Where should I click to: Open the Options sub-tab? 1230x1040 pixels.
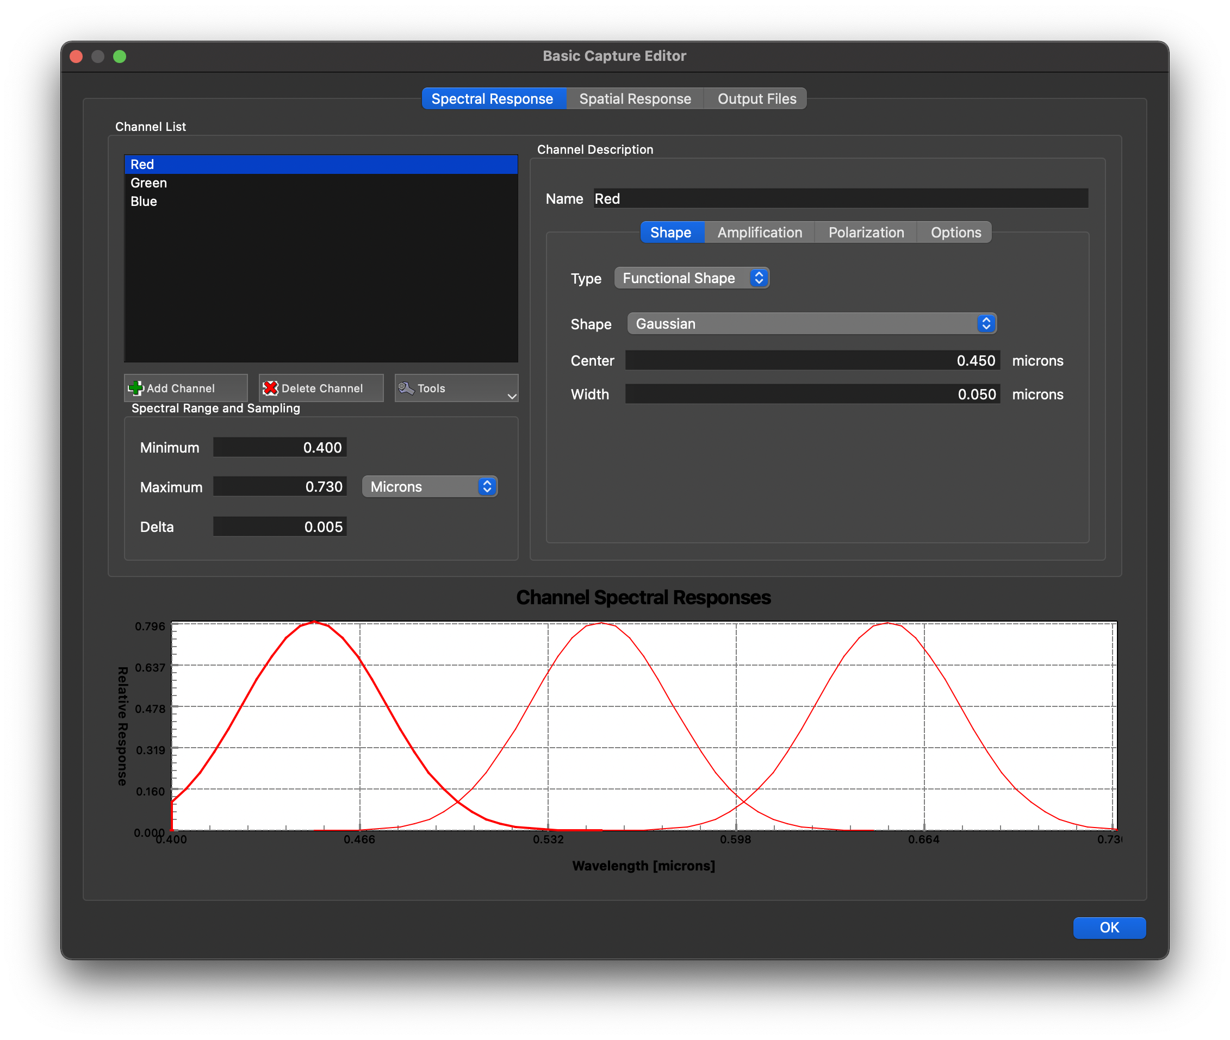coord(955,233)
